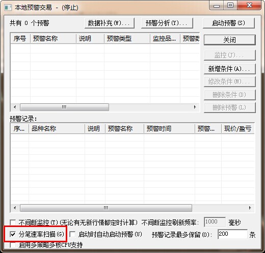Click the 删除预警(L) button
This screenshot has height=253, width=265.
(x=230, y=107)
